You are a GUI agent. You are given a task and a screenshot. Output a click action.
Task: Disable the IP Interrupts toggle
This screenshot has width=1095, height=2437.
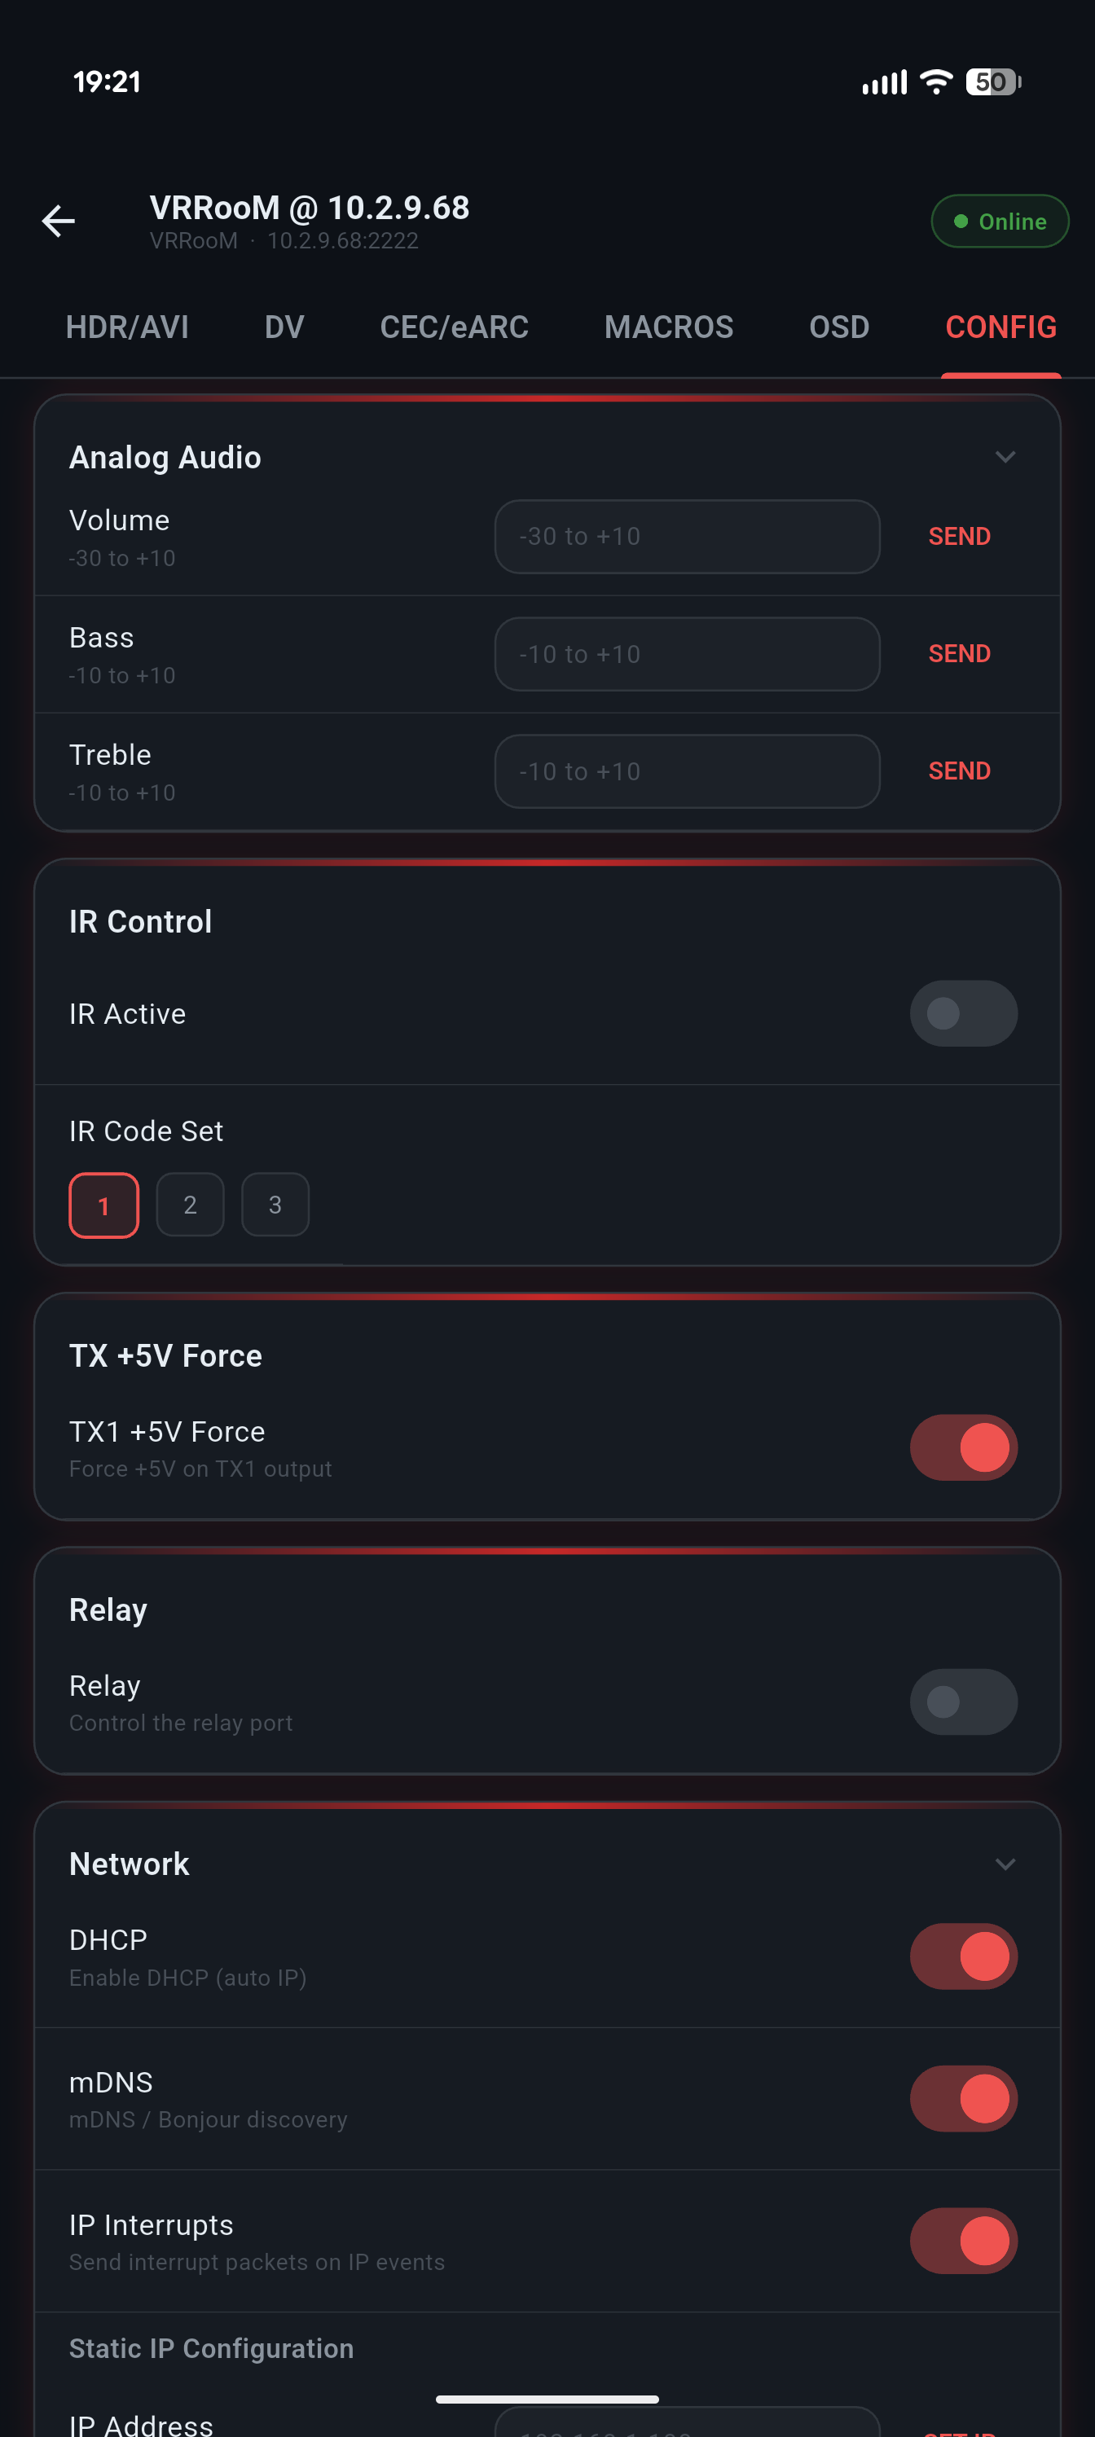pyautogui.click(x=964, y=2242)
